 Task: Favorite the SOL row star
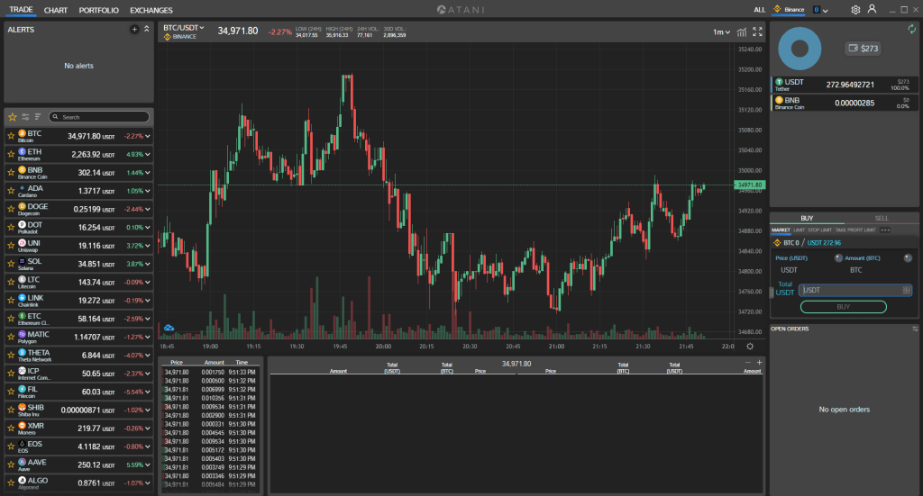(x=11, y=264)
